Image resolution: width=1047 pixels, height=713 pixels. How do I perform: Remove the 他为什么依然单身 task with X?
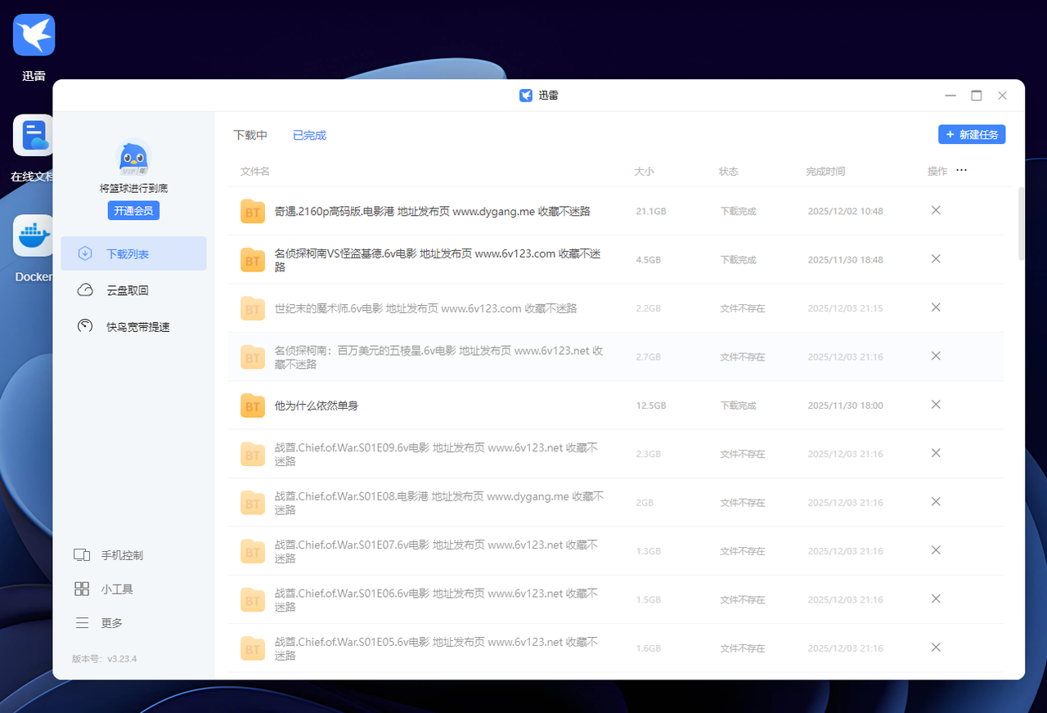point(937,405)
